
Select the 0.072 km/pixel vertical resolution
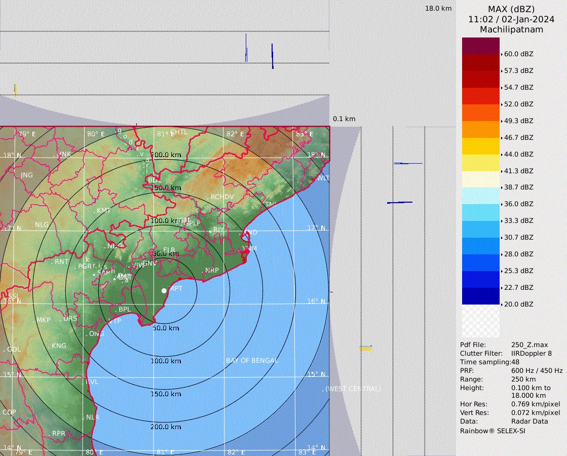pos(536,412)
